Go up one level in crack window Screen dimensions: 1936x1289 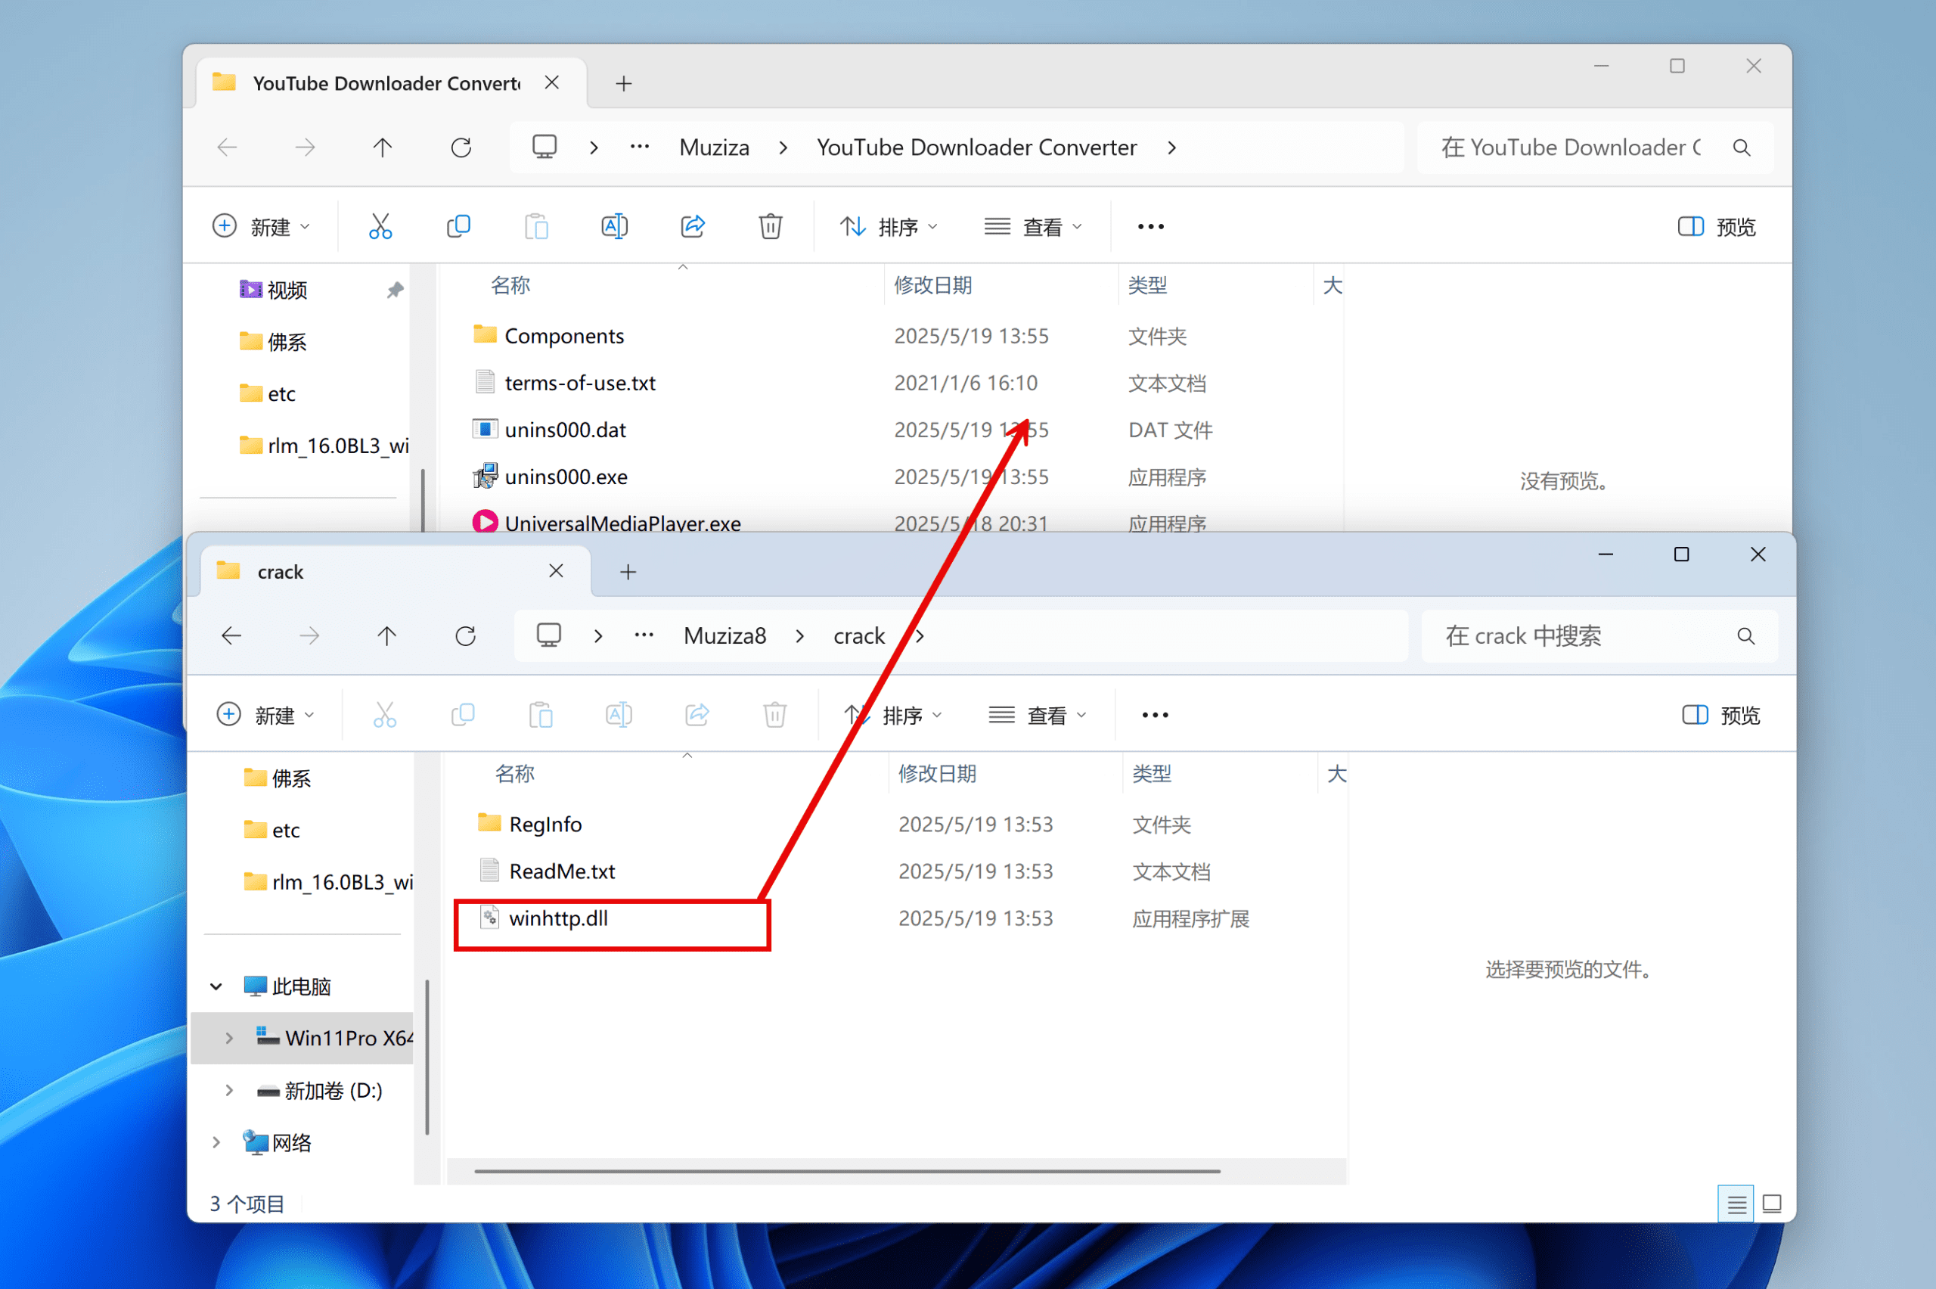click(387, 635)
